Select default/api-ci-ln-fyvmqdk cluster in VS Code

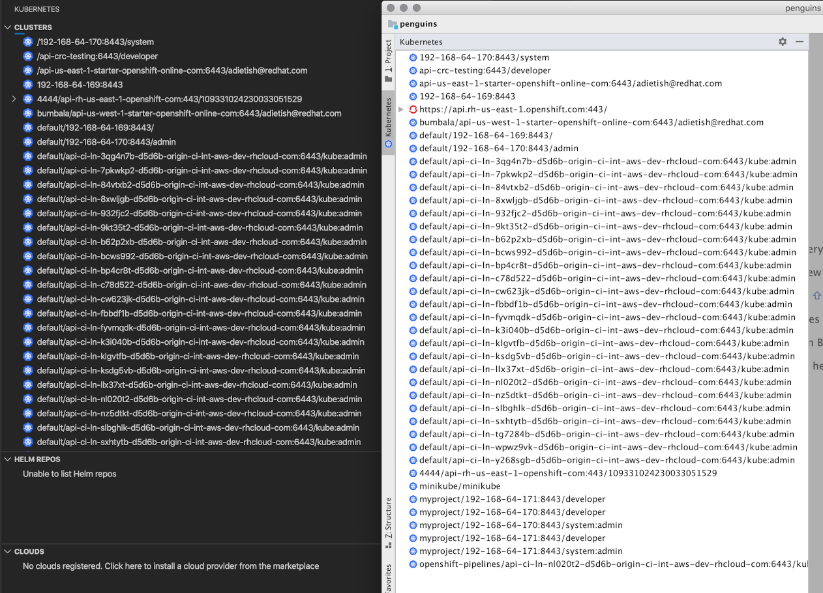201,328
